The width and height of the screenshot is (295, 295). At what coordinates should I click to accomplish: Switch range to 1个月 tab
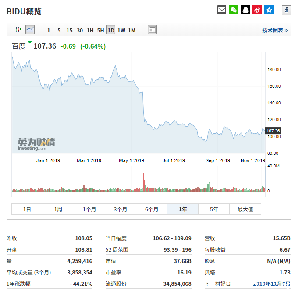tap(89, 209)
